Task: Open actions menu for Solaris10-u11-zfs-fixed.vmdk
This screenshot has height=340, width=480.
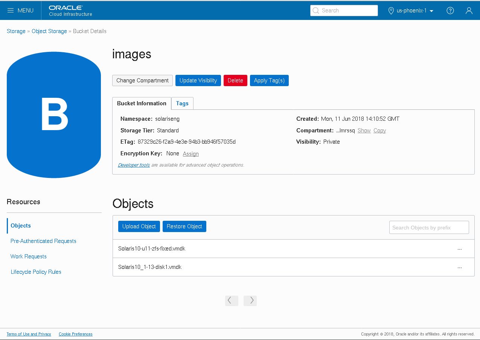Action: (460, 249)
